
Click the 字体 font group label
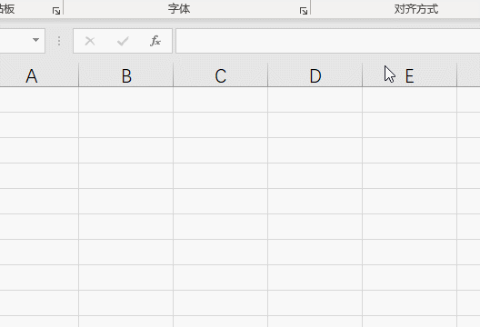tap(179, 9)
